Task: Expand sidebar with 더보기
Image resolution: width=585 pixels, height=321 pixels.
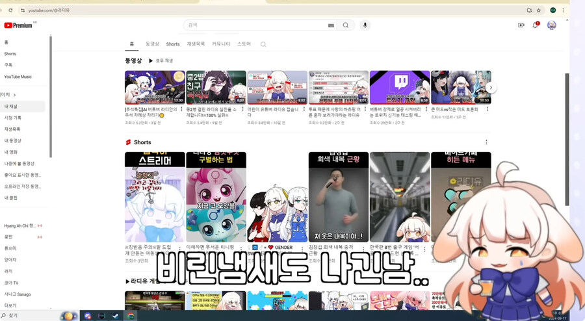Action: click(x=10, y=305)
